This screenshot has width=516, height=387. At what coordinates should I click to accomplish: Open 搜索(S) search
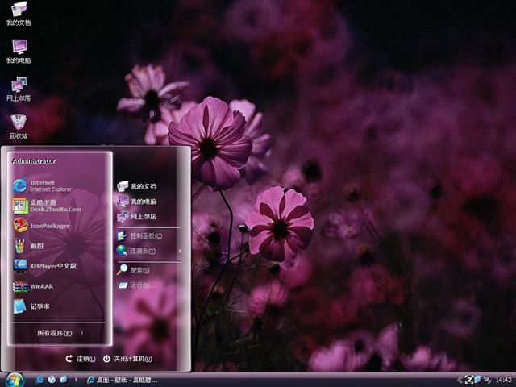click(x=133, y=270)
